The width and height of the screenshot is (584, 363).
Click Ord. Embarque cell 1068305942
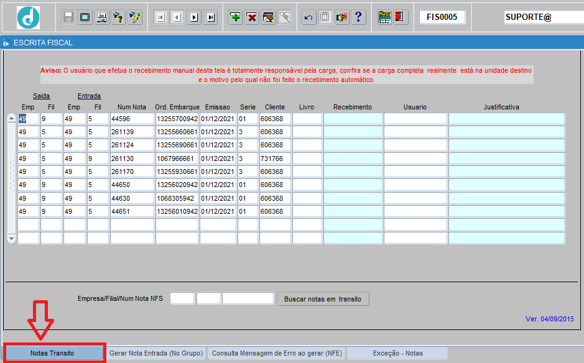pos(177,198)
